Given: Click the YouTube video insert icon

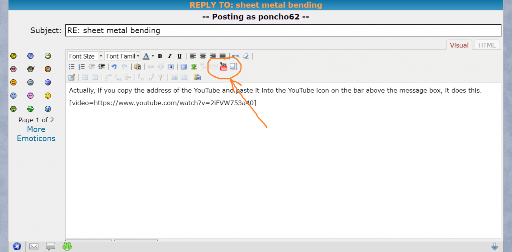Looking at the screenshot, I should point(223,67).
